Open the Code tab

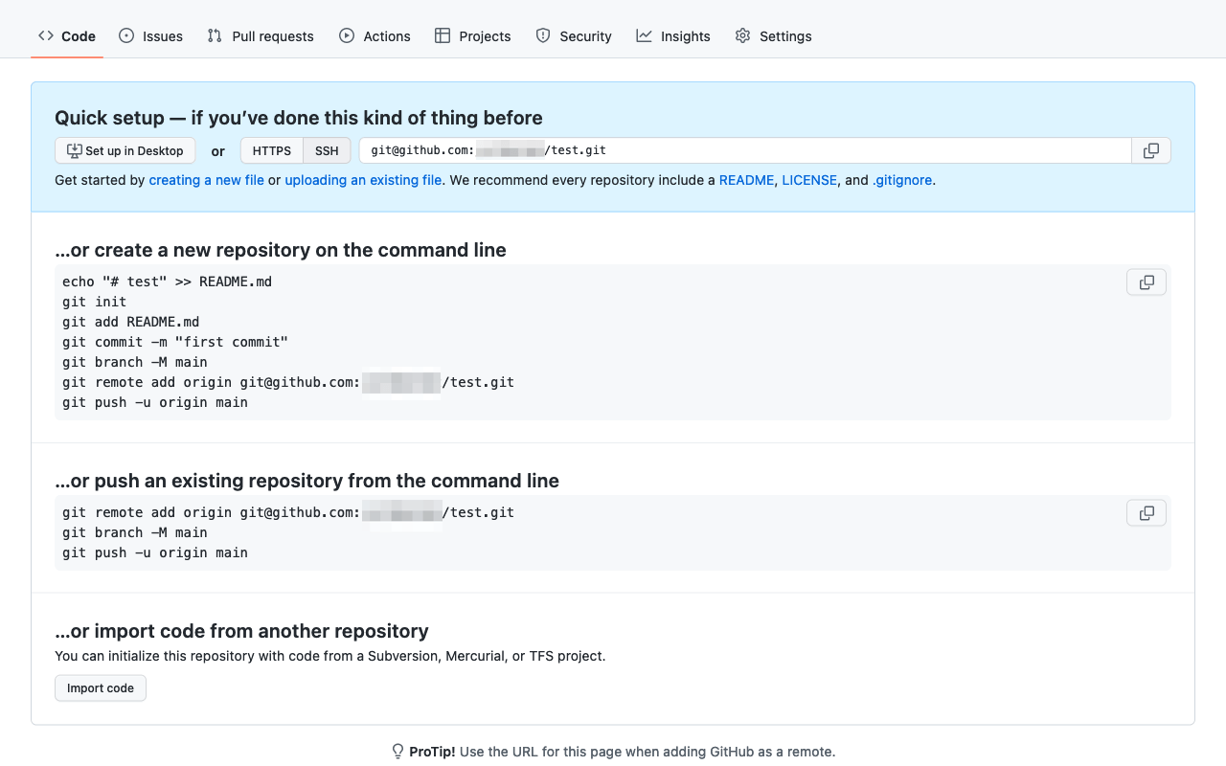coord(67,36)
